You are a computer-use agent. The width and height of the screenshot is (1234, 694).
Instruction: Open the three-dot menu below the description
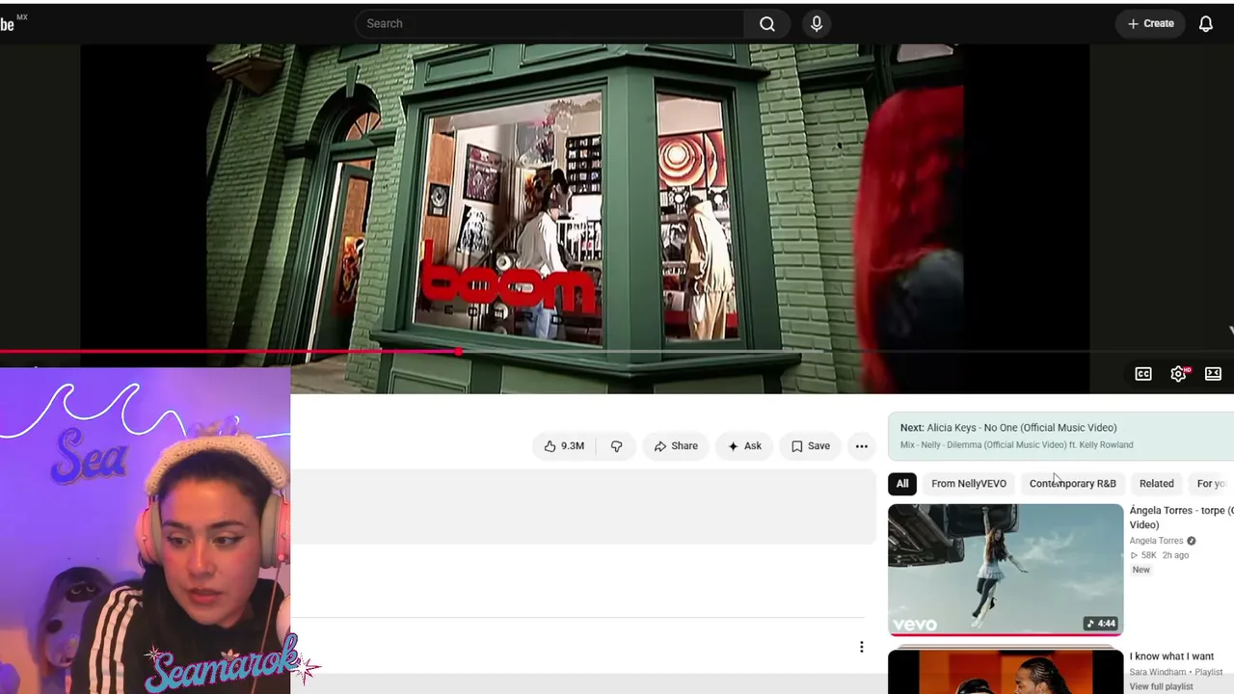coord(862,647)
